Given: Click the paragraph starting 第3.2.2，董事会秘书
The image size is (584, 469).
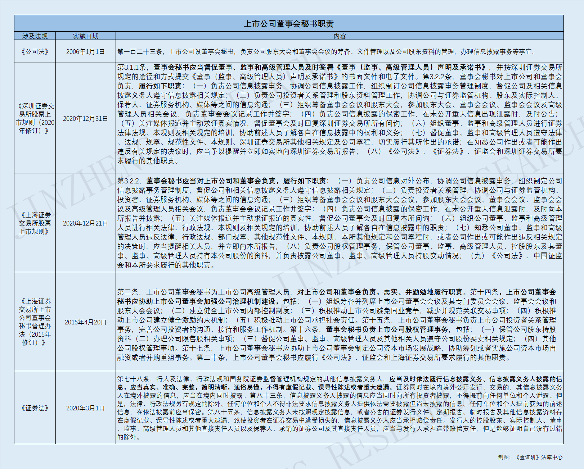Looking at the screenshot, I should click(x=340, y=223).
